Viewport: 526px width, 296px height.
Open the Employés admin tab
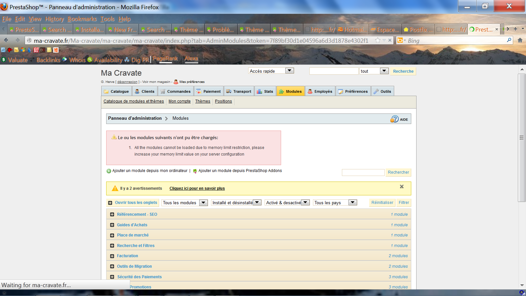click(320, 91)
